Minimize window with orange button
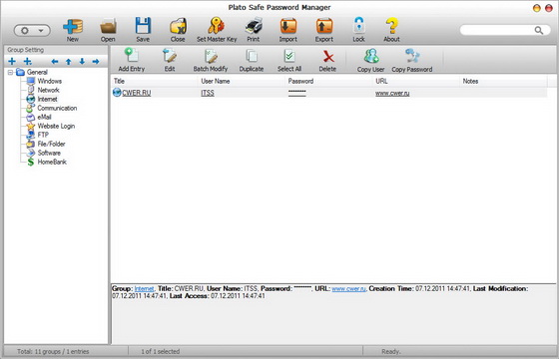 click(x=537, y=8)
